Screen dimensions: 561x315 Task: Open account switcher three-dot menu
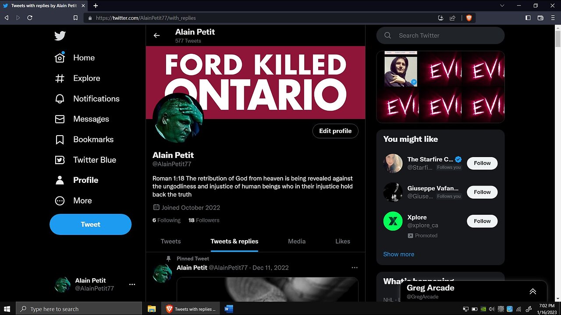132,284
